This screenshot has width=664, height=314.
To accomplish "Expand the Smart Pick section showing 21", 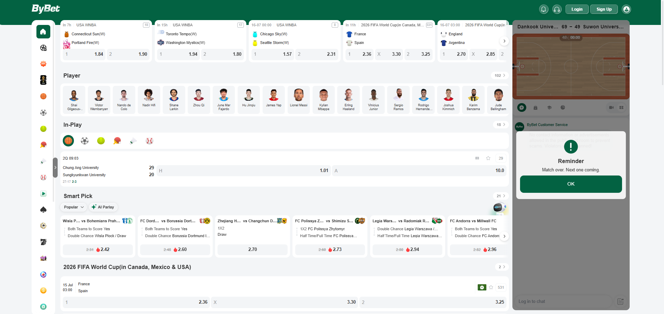I will coord(501,196).
